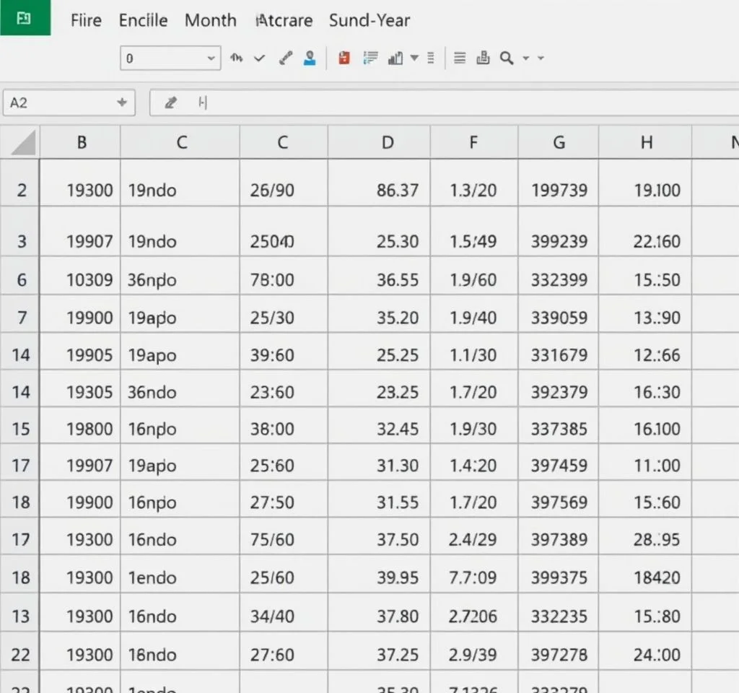This screenshot has height=693, width=739.
Task: Select row header 15
Action: pyautogui.click(x=21, y=429)
